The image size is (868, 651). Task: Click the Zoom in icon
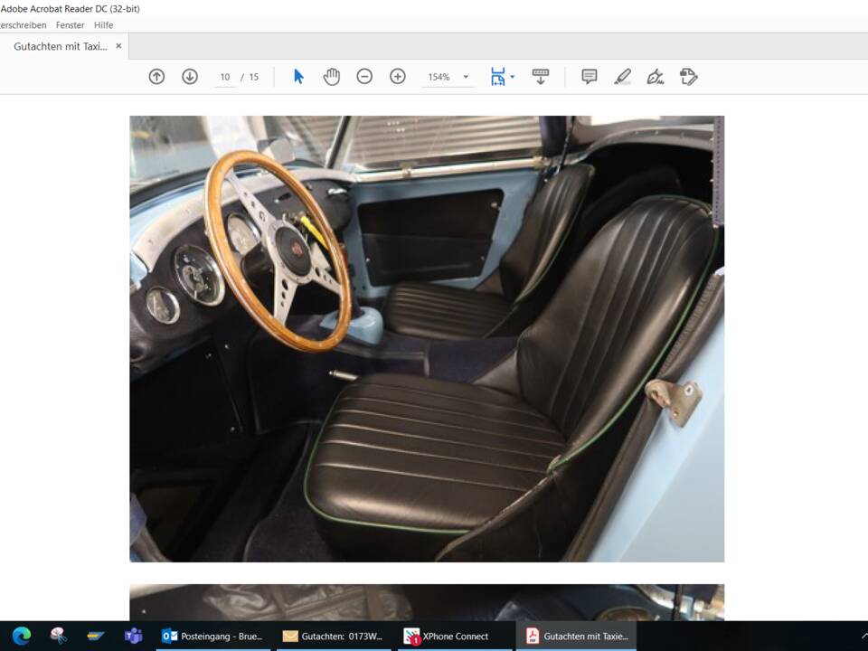point(397,77)
